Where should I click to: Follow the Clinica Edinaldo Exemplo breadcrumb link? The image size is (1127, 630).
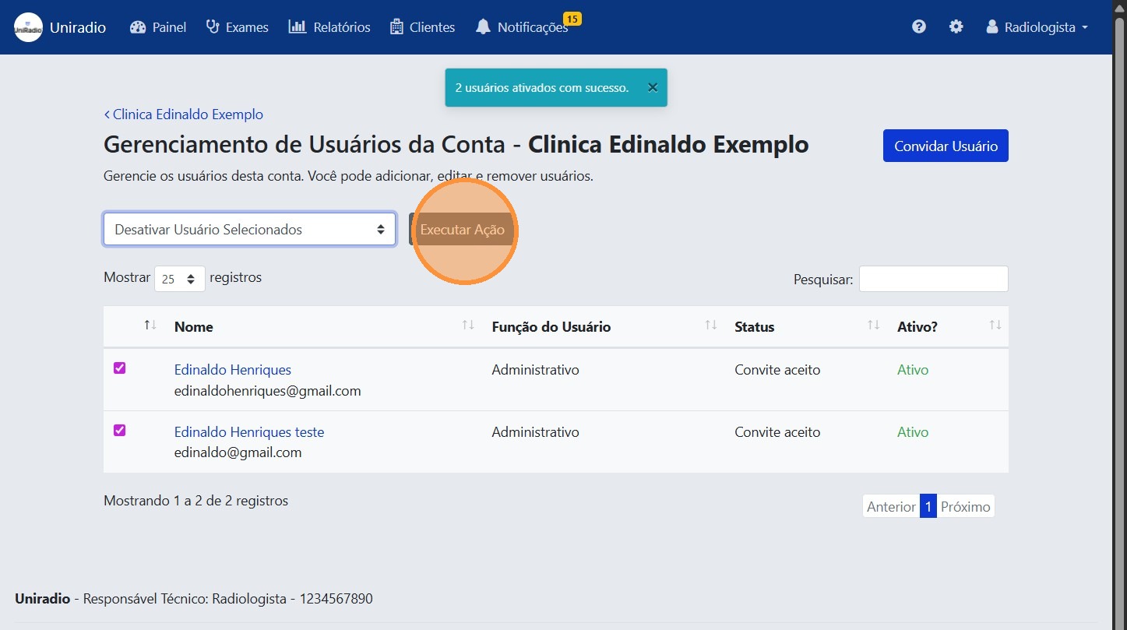(187, 114)
